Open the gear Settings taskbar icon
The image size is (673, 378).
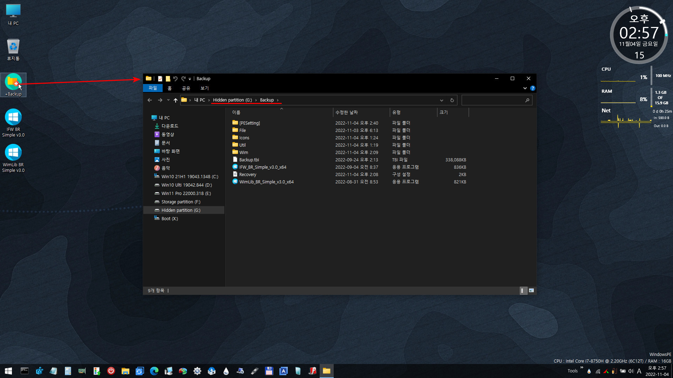(x=197, y=371)
